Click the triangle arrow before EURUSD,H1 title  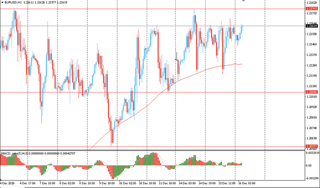click(2, 3)
